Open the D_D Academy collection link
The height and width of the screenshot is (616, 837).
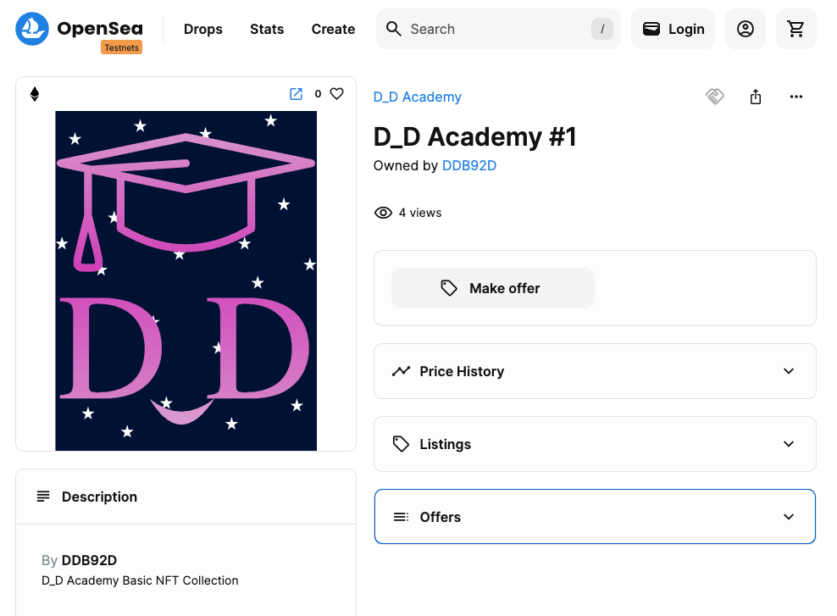[x=417, y=97]
